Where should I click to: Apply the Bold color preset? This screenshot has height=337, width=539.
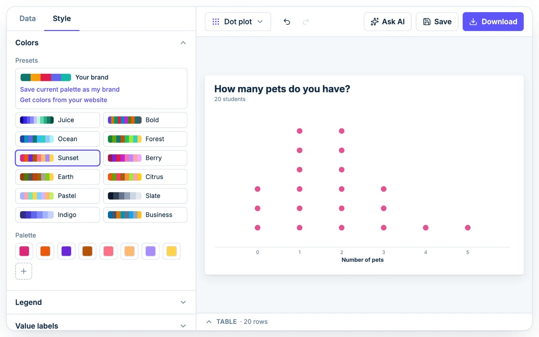(145, 120)
